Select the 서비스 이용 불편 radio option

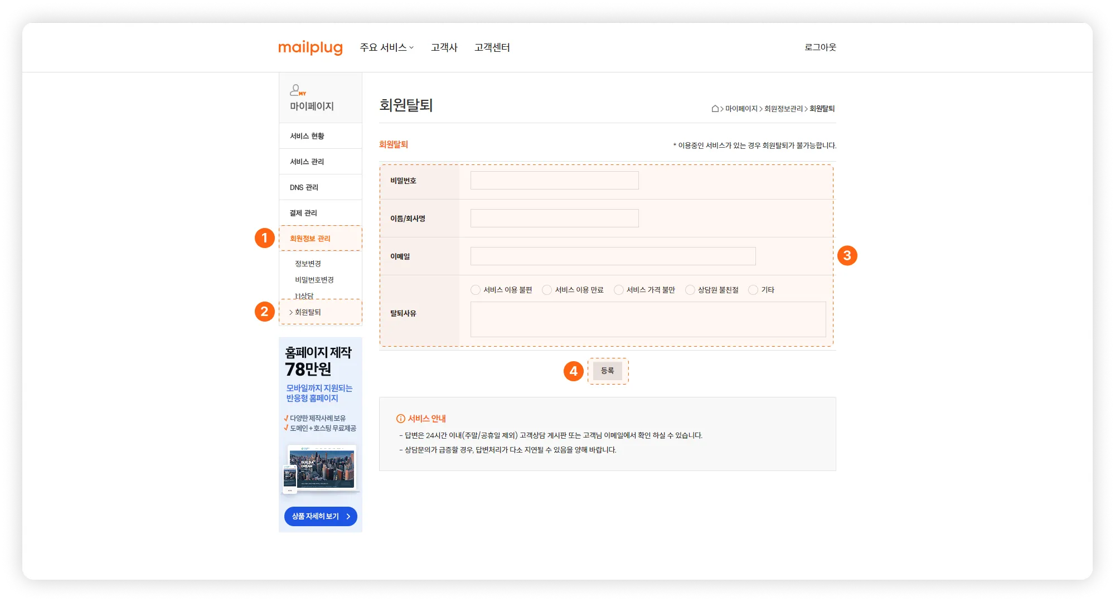476,290
